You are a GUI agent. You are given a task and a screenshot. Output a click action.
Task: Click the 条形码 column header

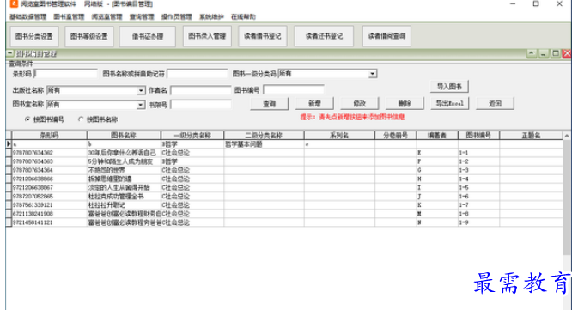[50, 136]
